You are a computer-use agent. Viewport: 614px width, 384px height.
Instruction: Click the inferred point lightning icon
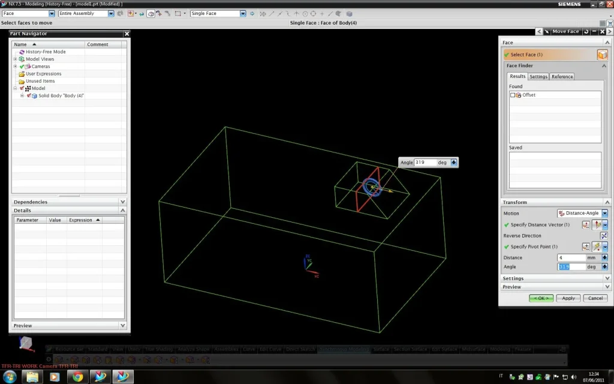click(x=597, y=247)
